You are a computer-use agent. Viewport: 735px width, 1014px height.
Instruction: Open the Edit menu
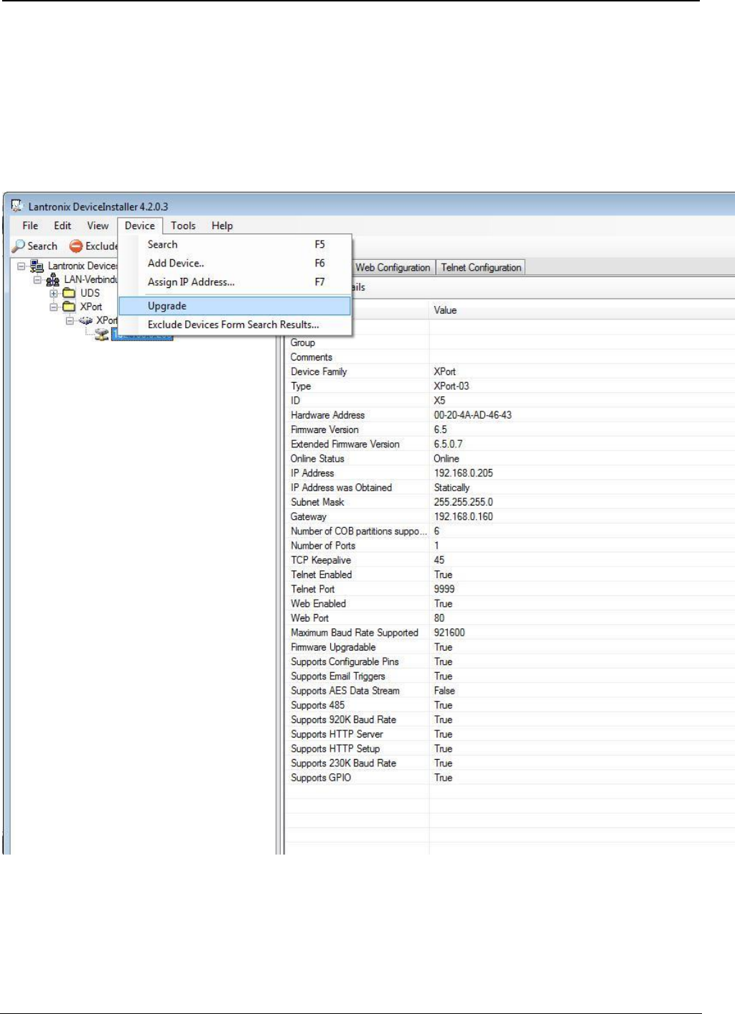click(62, 225)
